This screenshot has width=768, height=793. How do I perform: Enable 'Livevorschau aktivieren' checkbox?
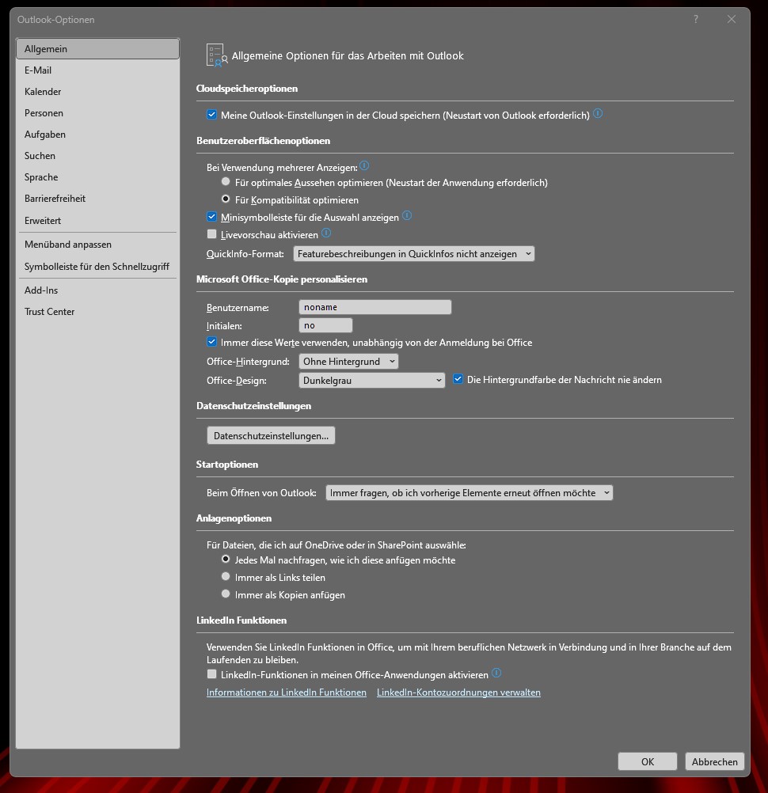click(x=212, y=234)
